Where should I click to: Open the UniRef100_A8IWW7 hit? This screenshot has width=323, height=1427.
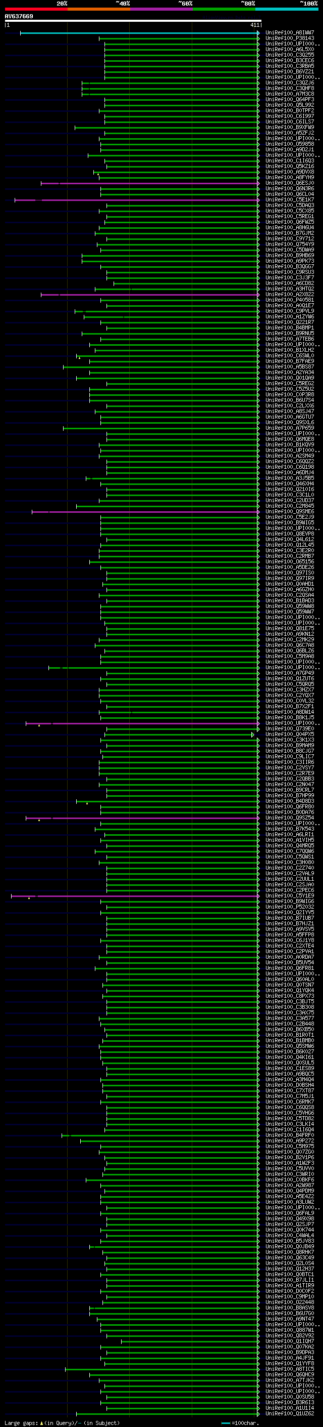pyautogui.click(x=290, y=33)
